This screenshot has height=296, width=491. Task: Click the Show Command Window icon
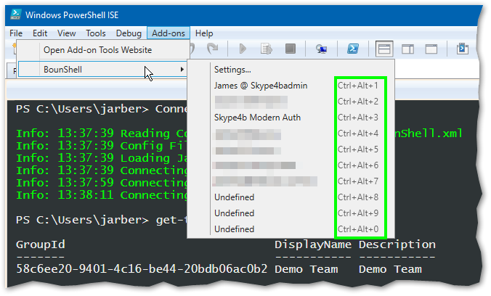pyautogui.click(x=463, y=49)
